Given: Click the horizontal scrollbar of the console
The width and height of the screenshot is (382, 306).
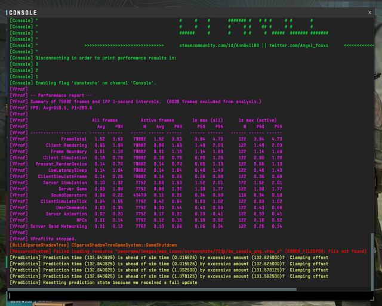Looking at the screenshot, I should coord(152,289).
